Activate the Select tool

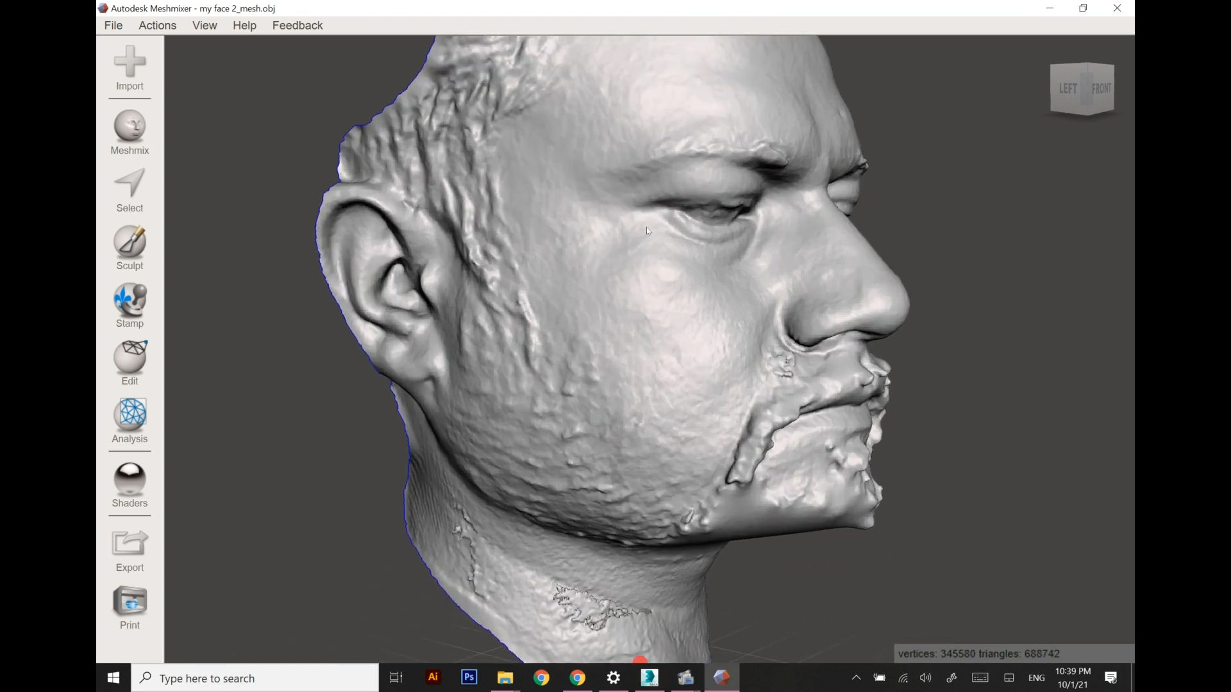pyautogui.click(x=130, y=190)
